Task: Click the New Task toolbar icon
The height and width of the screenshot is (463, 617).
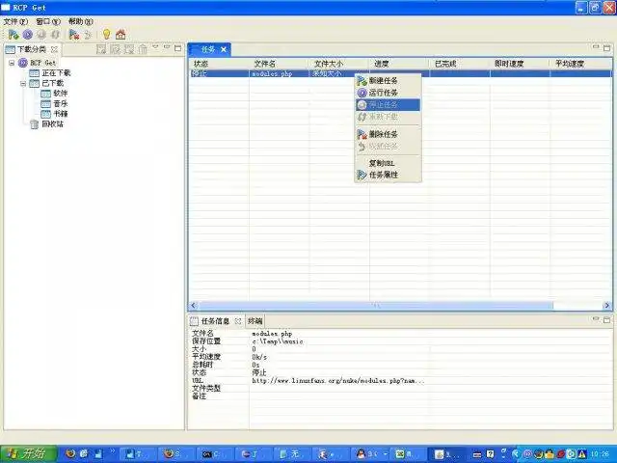Action: coord(13,35)
